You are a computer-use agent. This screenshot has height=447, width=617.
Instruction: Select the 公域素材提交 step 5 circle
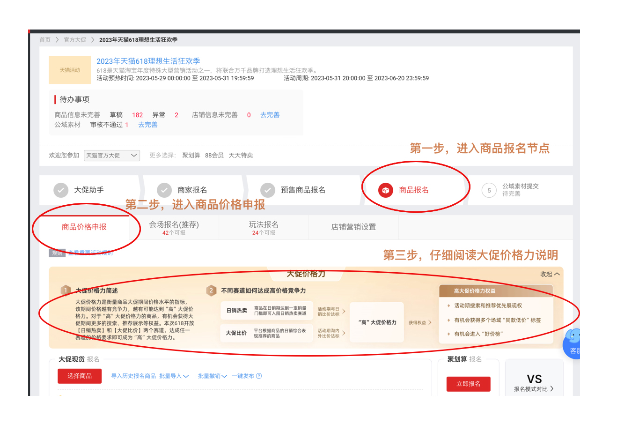click(489, 190)
